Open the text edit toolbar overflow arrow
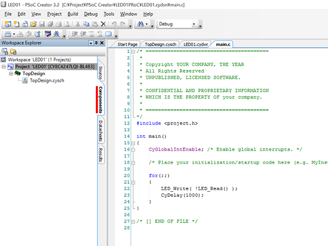 [x=116, y=35]
